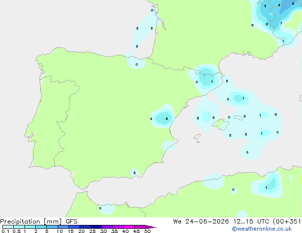Click the over-50 mm arrow tip of legend

(151, 227)
